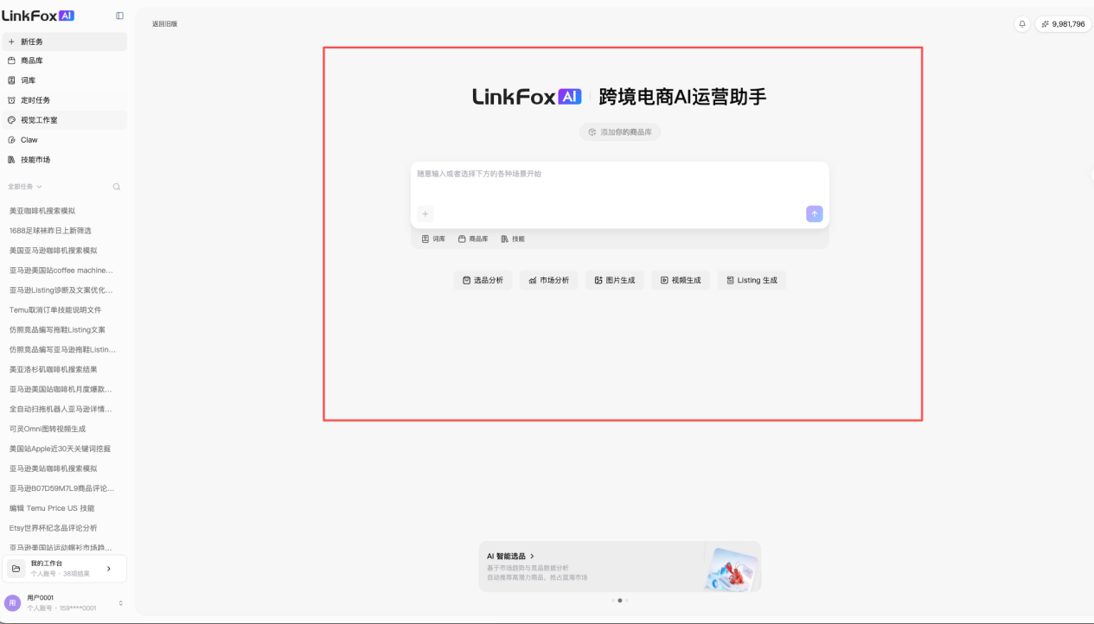Expand the 全部任务 filter dropdown
The height and width of the screenshot is (624, 1094).
[x=25, y=187]
